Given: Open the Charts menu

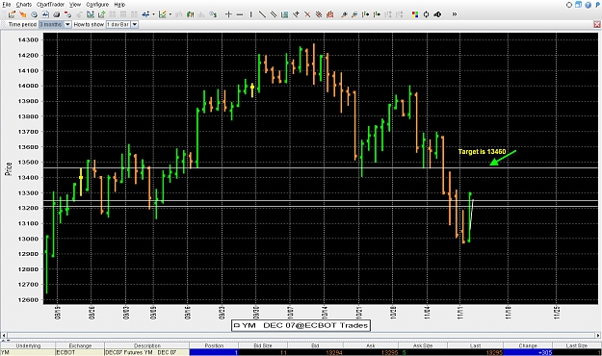Looking at the screenshot, I should point(23,4).
